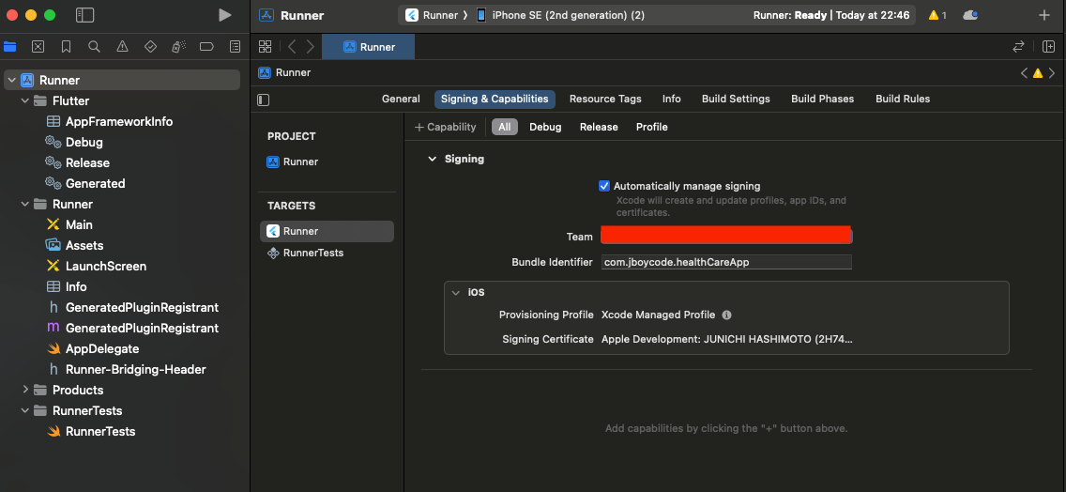
Task: Select Runner target in TARGETS
Action: [x=327, y=231]
